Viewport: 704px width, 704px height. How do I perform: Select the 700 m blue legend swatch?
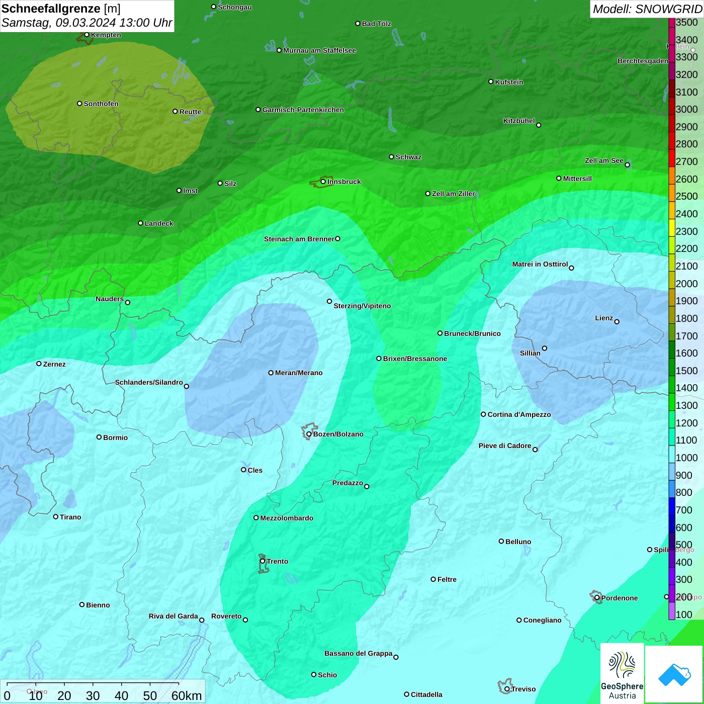pyautogui.click(x=672, y=506)
